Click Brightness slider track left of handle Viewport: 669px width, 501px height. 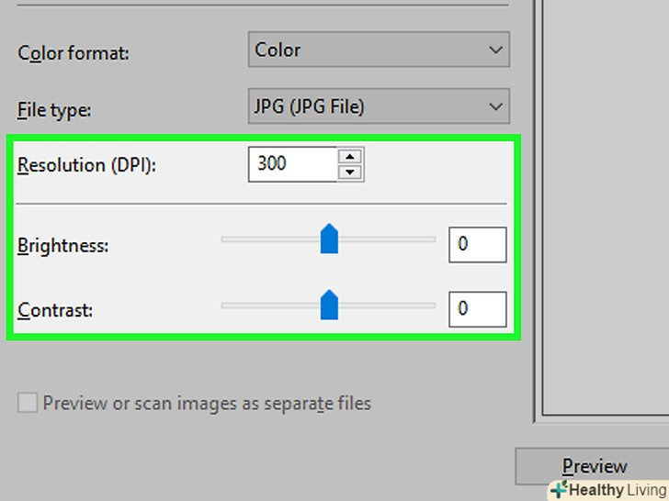coord(266,239)
